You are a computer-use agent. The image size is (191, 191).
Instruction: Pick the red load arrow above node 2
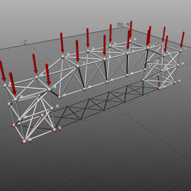click(x=182, y=40)
